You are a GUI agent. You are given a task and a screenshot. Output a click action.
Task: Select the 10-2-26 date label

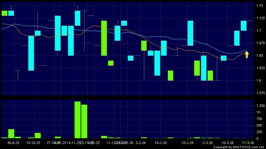coord(160,142)
